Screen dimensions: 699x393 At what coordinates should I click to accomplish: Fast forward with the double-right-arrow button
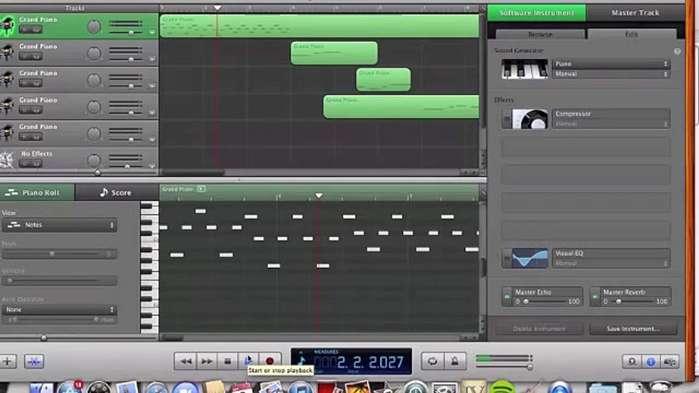[x=207, y=361]
